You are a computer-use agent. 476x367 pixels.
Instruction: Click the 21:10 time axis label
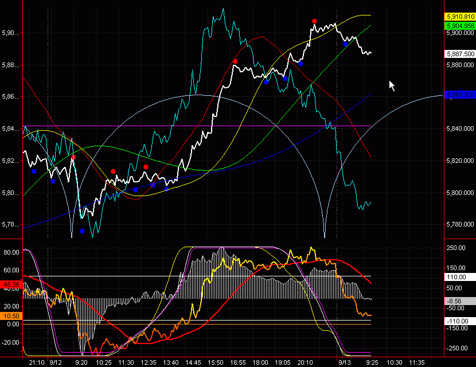click(x=37, y=363)
